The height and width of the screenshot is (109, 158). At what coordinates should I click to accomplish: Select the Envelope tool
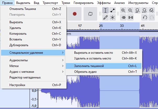pos(112,10)
